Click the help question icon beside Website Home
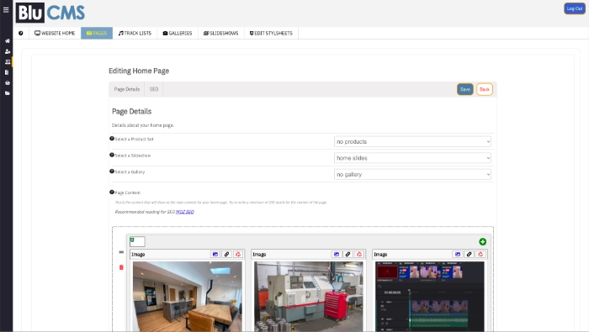Viewport: 589px width, 332px height. tap(21, 33)
